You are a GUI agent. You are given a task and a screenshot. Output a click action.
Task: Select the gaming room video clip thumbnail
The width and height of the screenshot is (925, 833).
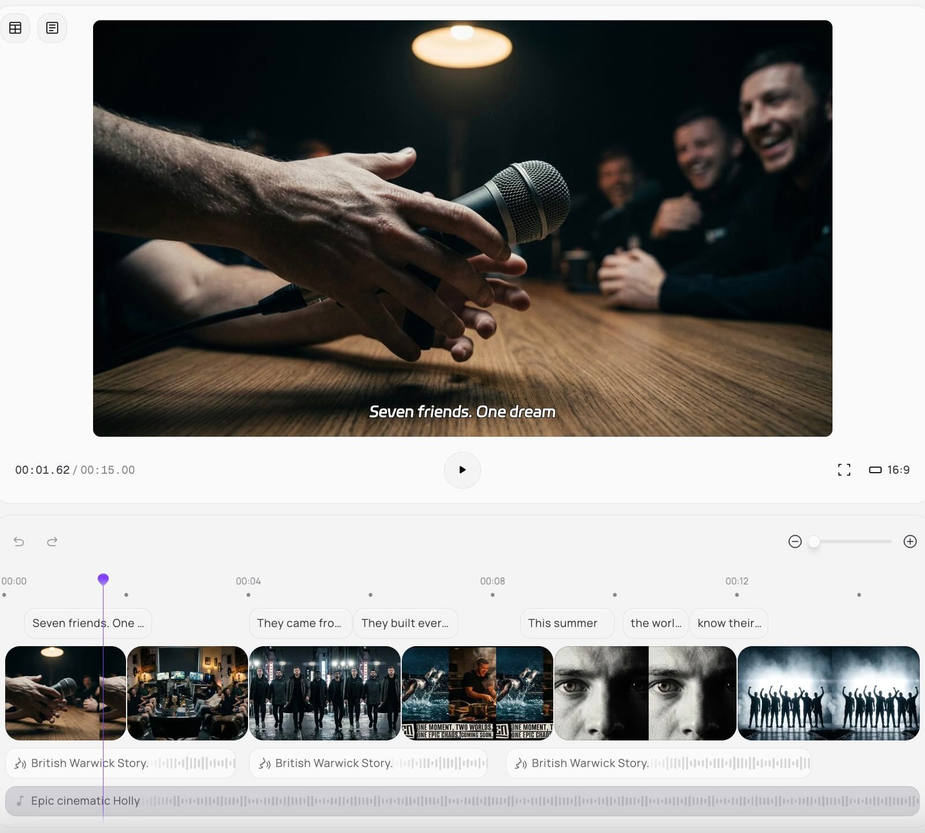coord(187,693)
